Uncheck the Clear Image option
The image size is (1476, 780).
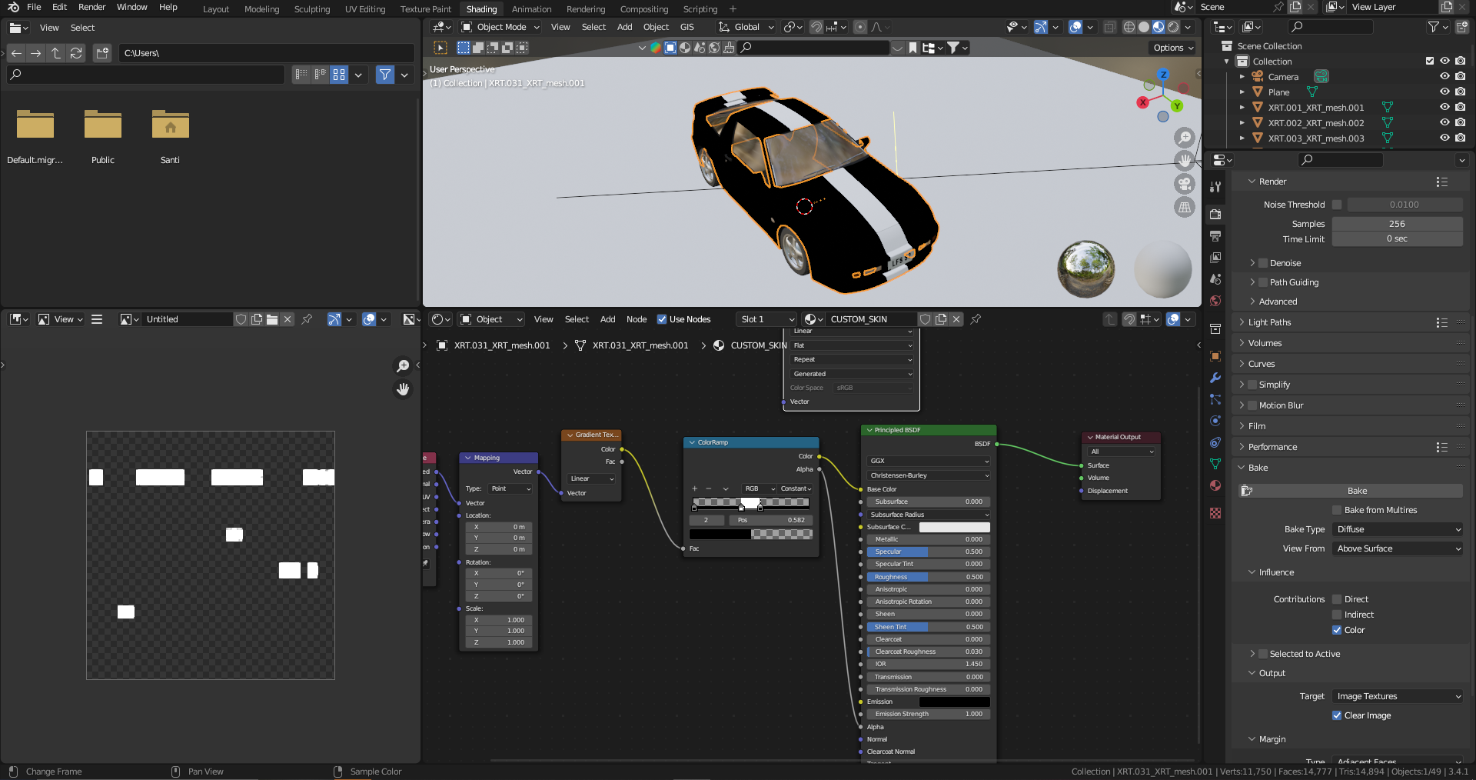click(1337, 715)
